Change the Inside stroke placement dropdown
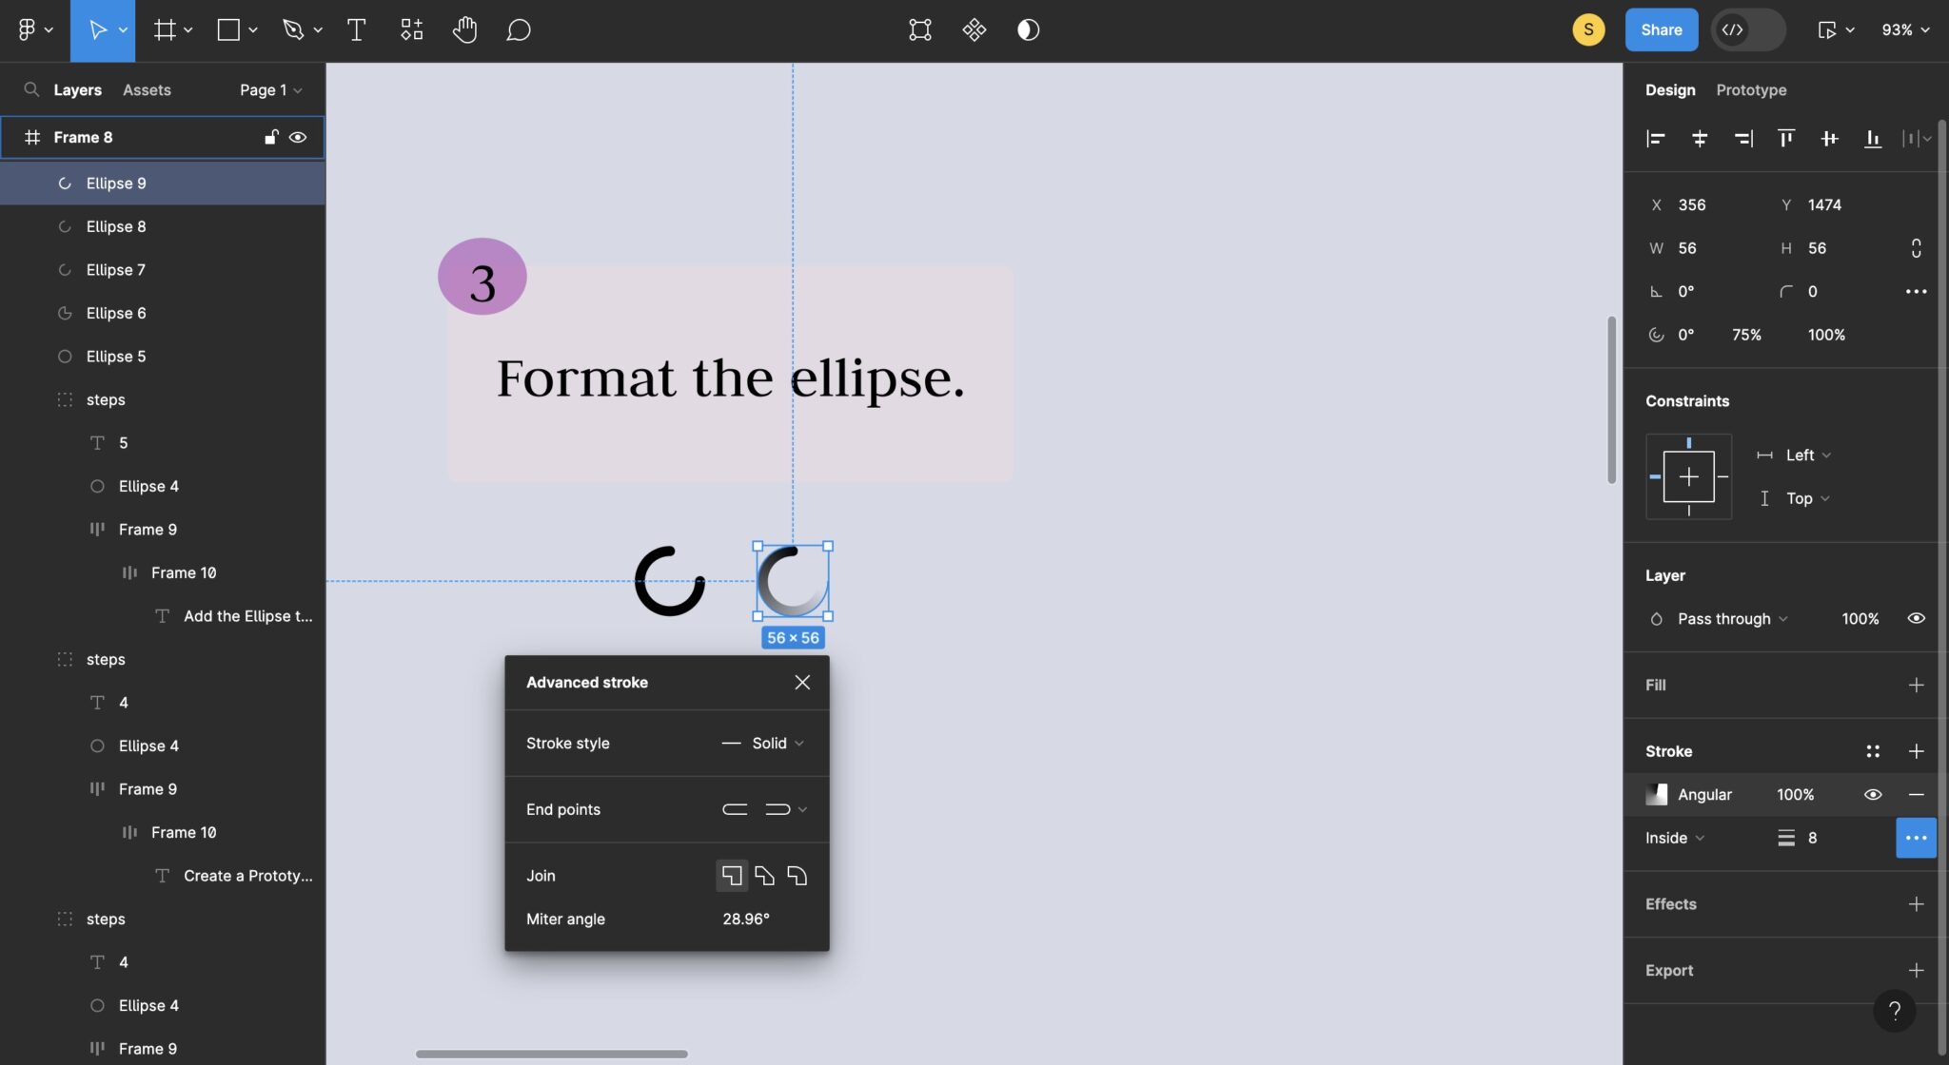This screenshot has width=1949, height=1065. [x=1671, y=838]
